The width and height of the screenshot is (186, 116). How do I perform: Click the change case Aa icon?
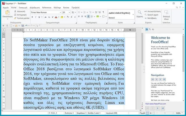point(73,12)
